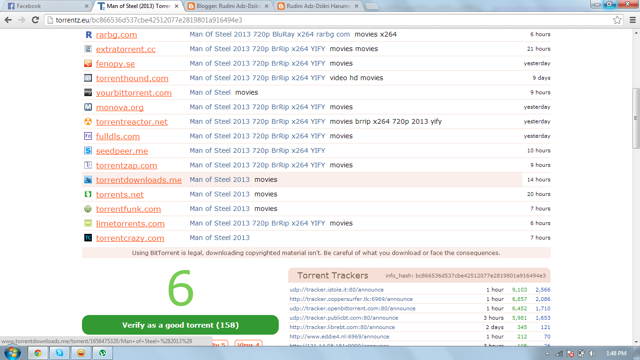
Task: Open the torrenthound.com link
Action: [132, 78]
